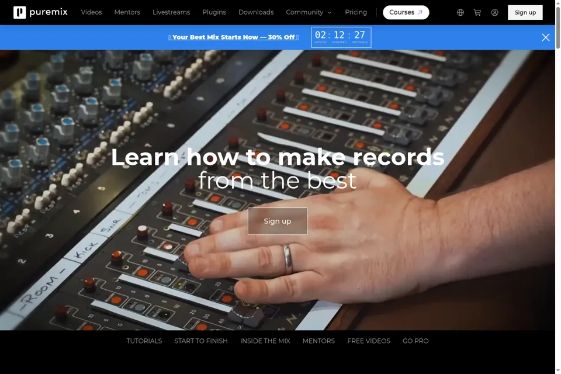Click the Sign up button in header
Viewport: 561px width, 374px height.
point(525,12)
